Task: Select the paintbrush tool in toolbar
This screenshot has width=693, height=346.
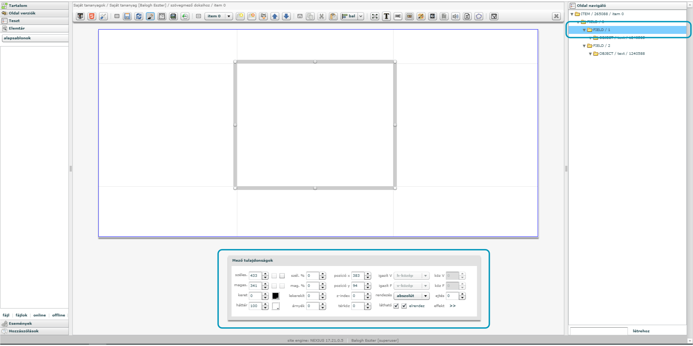Action: point(150,16)
